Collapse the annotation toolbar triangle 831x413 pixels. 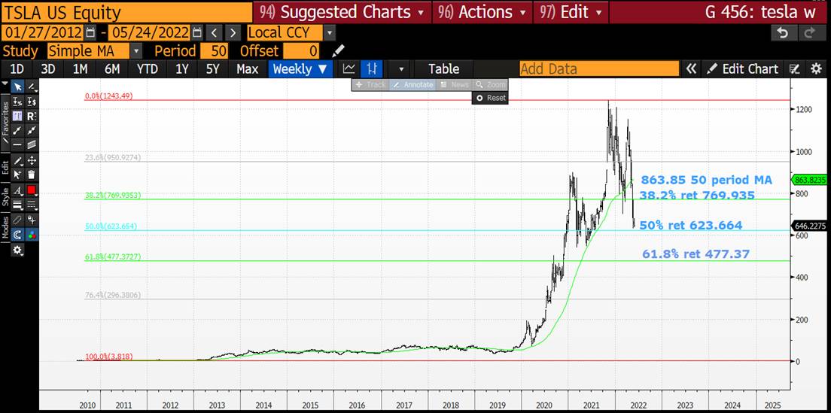point(5,84)
